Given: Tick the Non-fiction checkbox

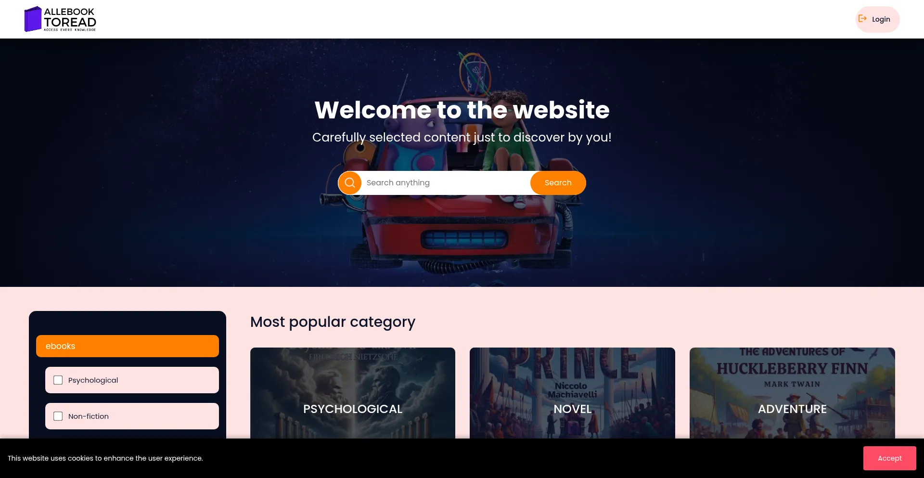Looking at the screenshot, I should click(x=58, y=416).
